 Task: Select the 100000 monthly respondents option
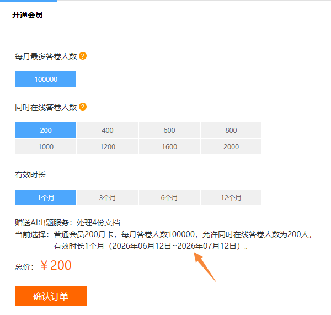46,79
